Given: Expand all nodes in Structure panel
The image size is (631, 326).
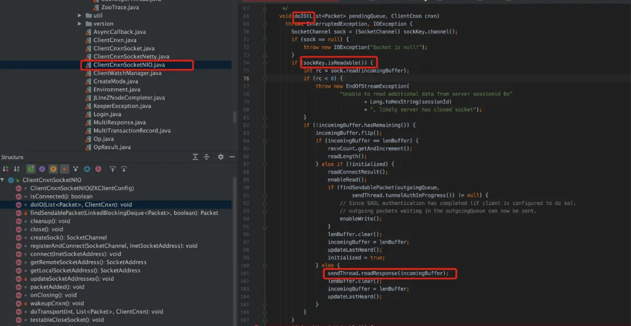Looking at the screenshot, I should pyautogui.click(x=195, y=157).
